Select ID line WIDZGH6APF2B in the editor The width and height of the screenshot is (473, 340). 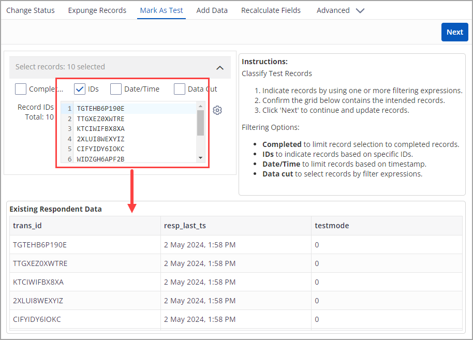point(100,159)
